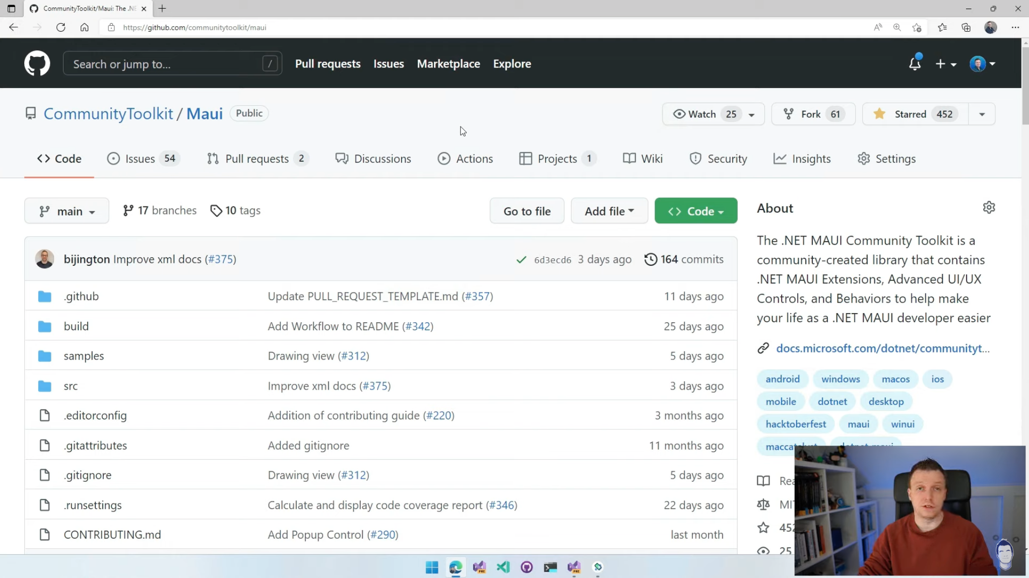Click Explore in the top navigation

pos(512,64)
